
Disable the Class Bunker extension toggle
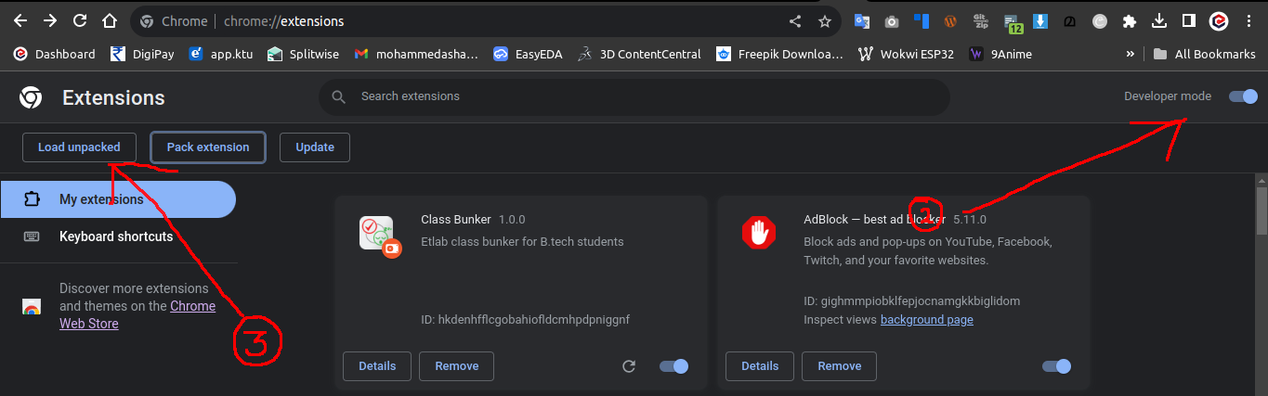click(x=674, y=366)
